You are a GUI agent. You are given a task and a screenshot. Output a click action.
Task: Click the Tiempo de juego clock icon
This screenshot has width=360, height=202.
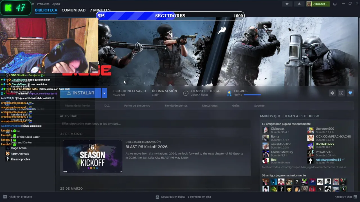point(186,93)
